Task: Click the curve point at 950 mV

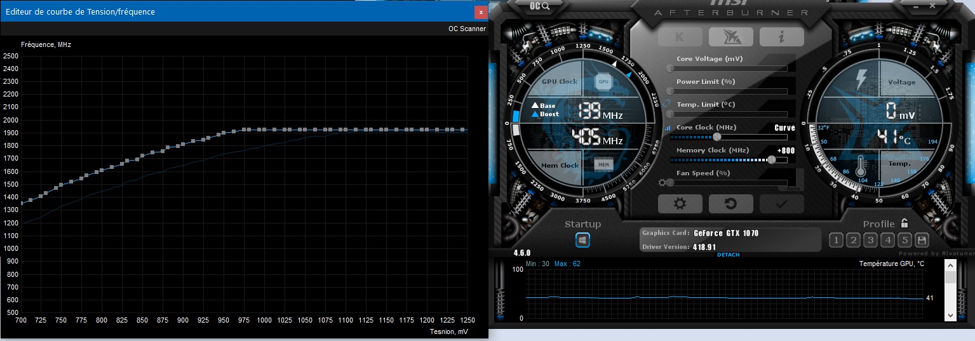Action: pyautogui.click(x=224, y=133)
